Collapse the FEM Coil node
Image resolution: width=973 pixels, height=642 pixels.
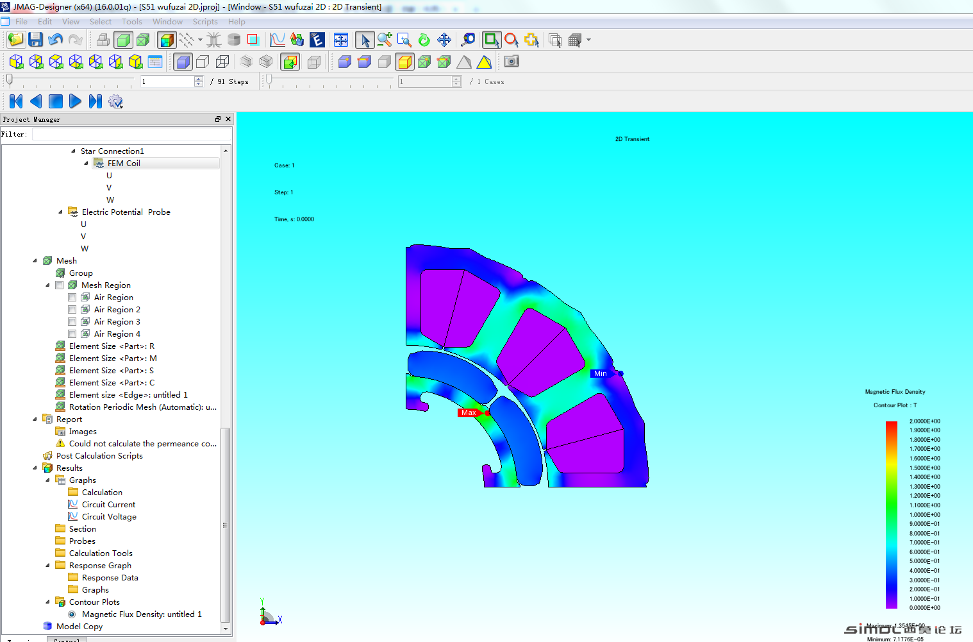coord(86,164)
